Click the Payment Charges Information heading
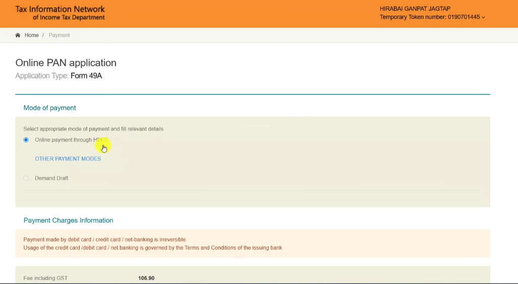This screenshot has width=518, height=284. click(x=68, y=220)
